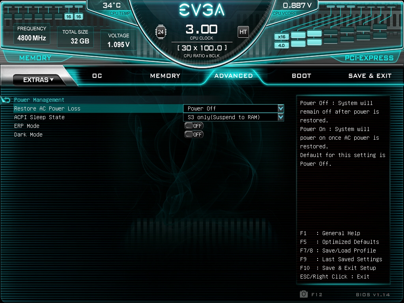The width and height of the screenshot is (404, 303).
Task: Click the 0.887 V CPU VCORE readout
Action: pos(292,9)
